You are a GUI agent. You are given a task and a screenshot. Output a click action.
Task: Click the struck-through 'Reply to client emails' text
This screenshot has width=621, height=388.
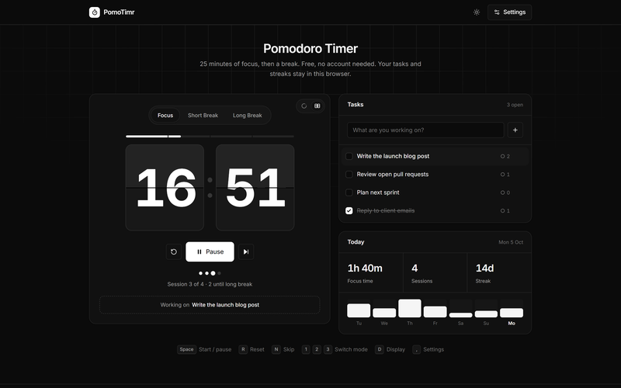(385, 210)
